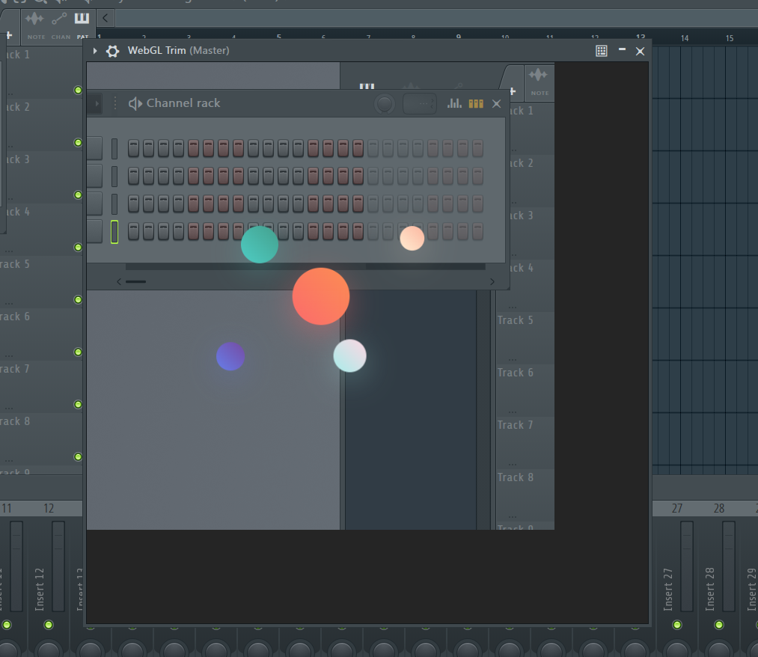Click the Insert 27 mixer volume fader
The image size is (758, 657).
tap(687, 566)
